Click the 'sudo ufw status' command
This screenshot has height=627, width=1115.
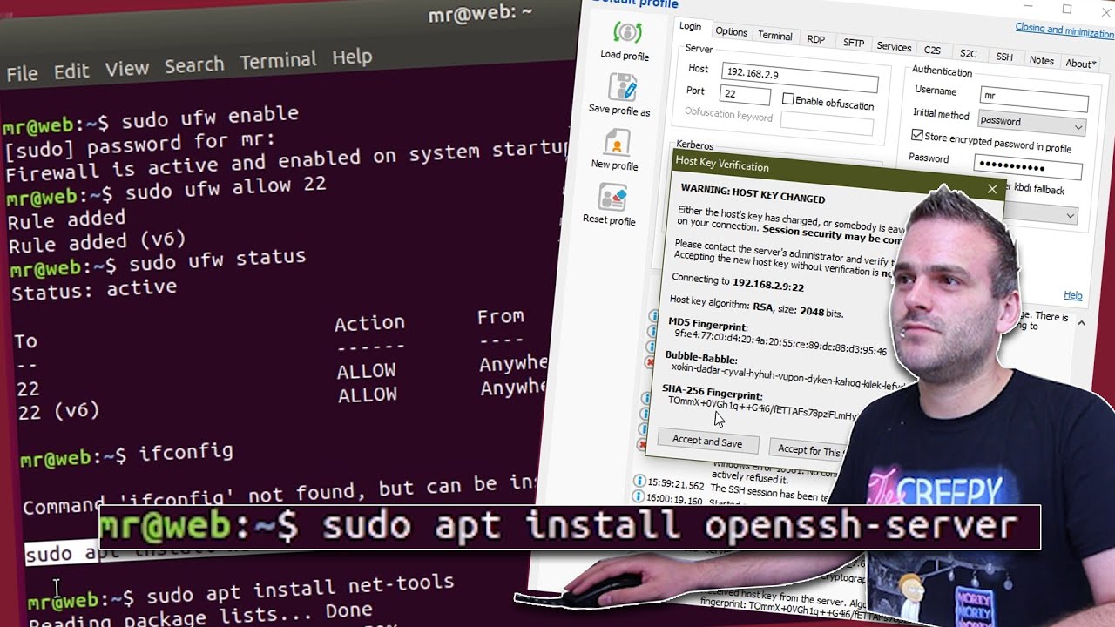click(x=217, y=260)
